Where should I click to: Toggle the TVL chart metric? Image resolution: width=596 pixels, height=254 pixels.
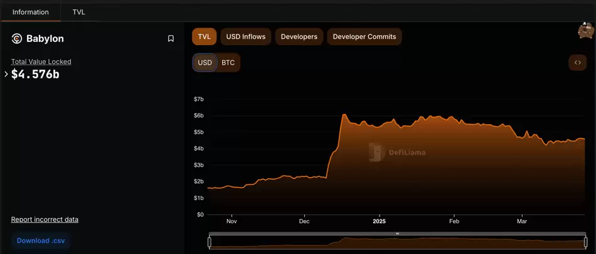[x=204, y=36]
